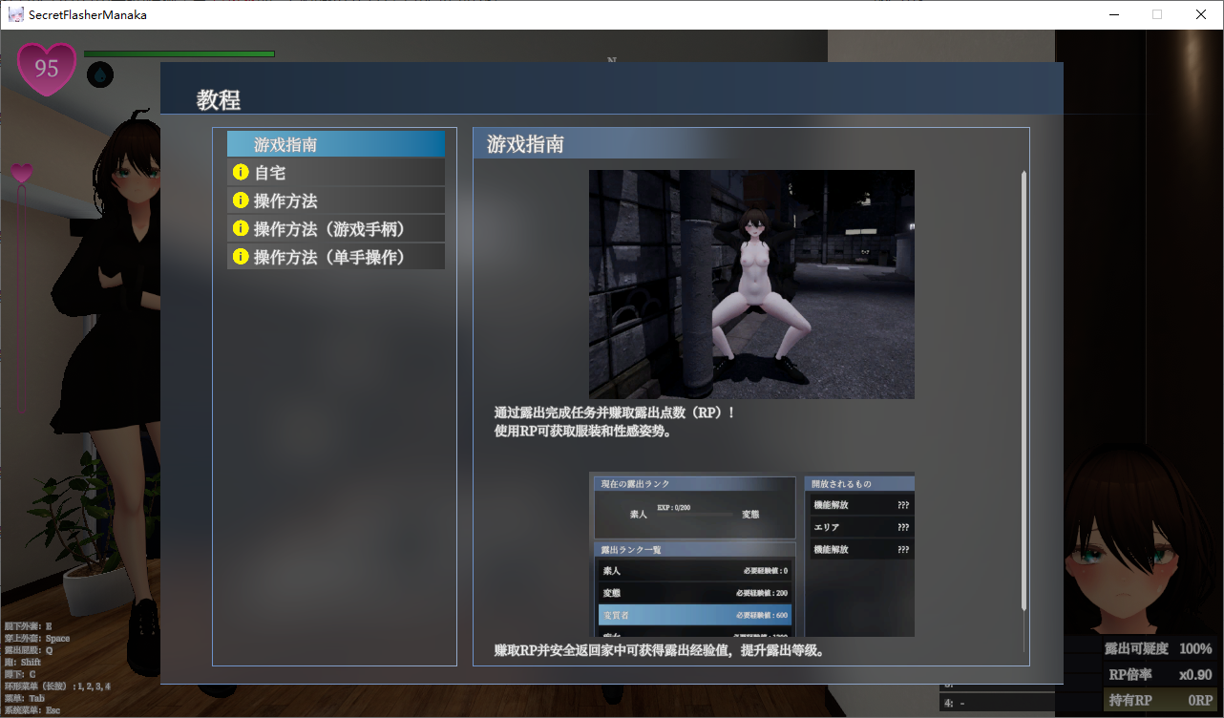Click the 素人 row in the rank list
1224x718 pixels.
(x=694, y=570)
